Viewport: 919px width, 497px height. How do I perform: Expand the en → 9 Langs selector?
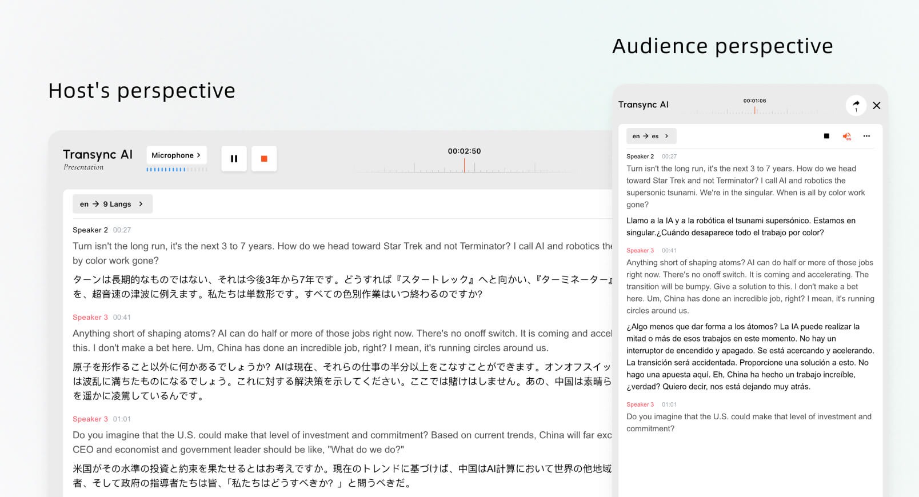(x=113, y=204)
